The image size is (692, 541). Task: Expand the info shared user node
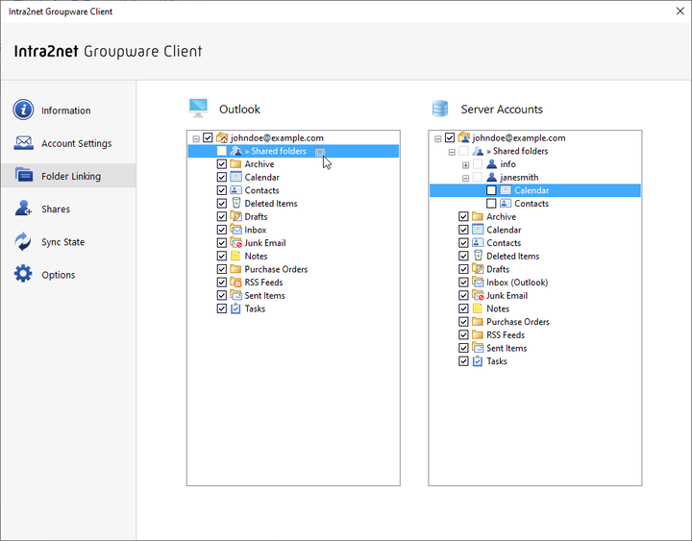(465, 165)
